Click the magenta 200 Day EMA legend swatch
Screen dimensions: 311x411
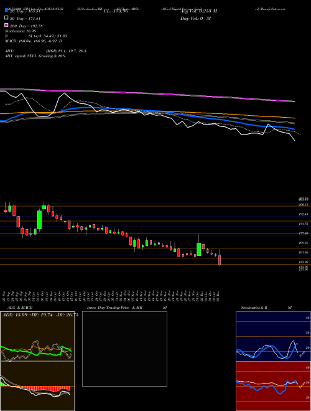click(x=6, y=26)
